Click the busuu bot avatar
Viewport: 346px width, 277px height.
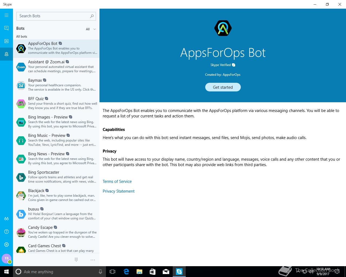coord(21,214)
